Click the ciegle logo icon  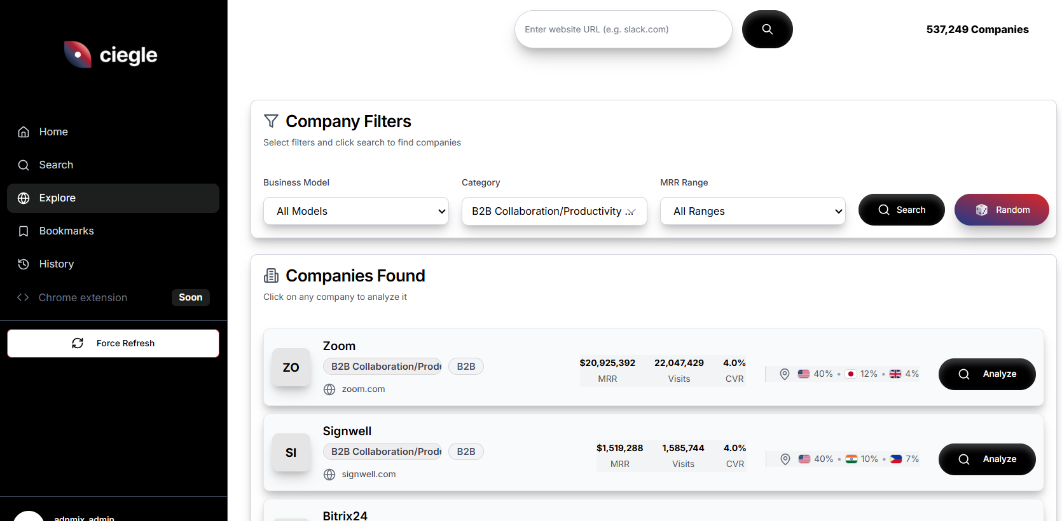pyautogui.click(x=78, y=55)
